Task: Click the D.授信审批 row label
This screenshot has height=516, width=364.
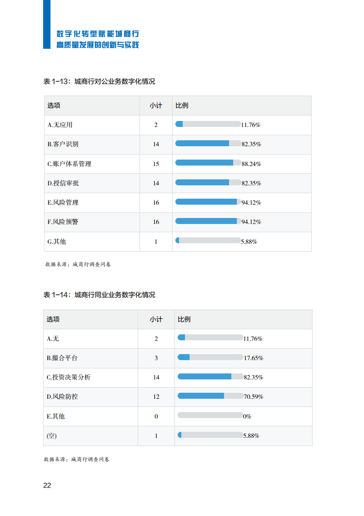Action: tap(63, 183)
